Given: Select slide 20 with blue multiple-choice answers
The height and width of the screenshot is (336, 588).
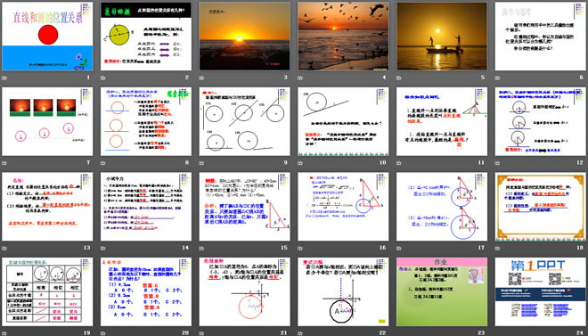Looking at the screenshot, I should (x=146, y=291).
